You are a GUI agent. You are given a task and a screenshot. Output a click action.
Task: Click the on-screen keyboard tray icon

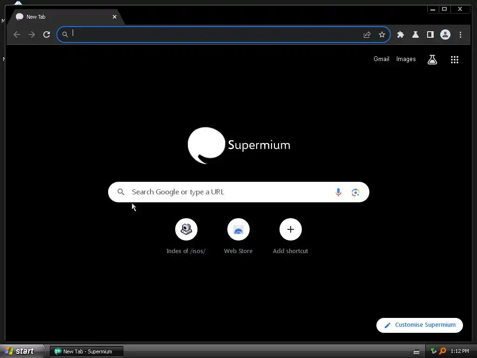click(x=416, y=352)
